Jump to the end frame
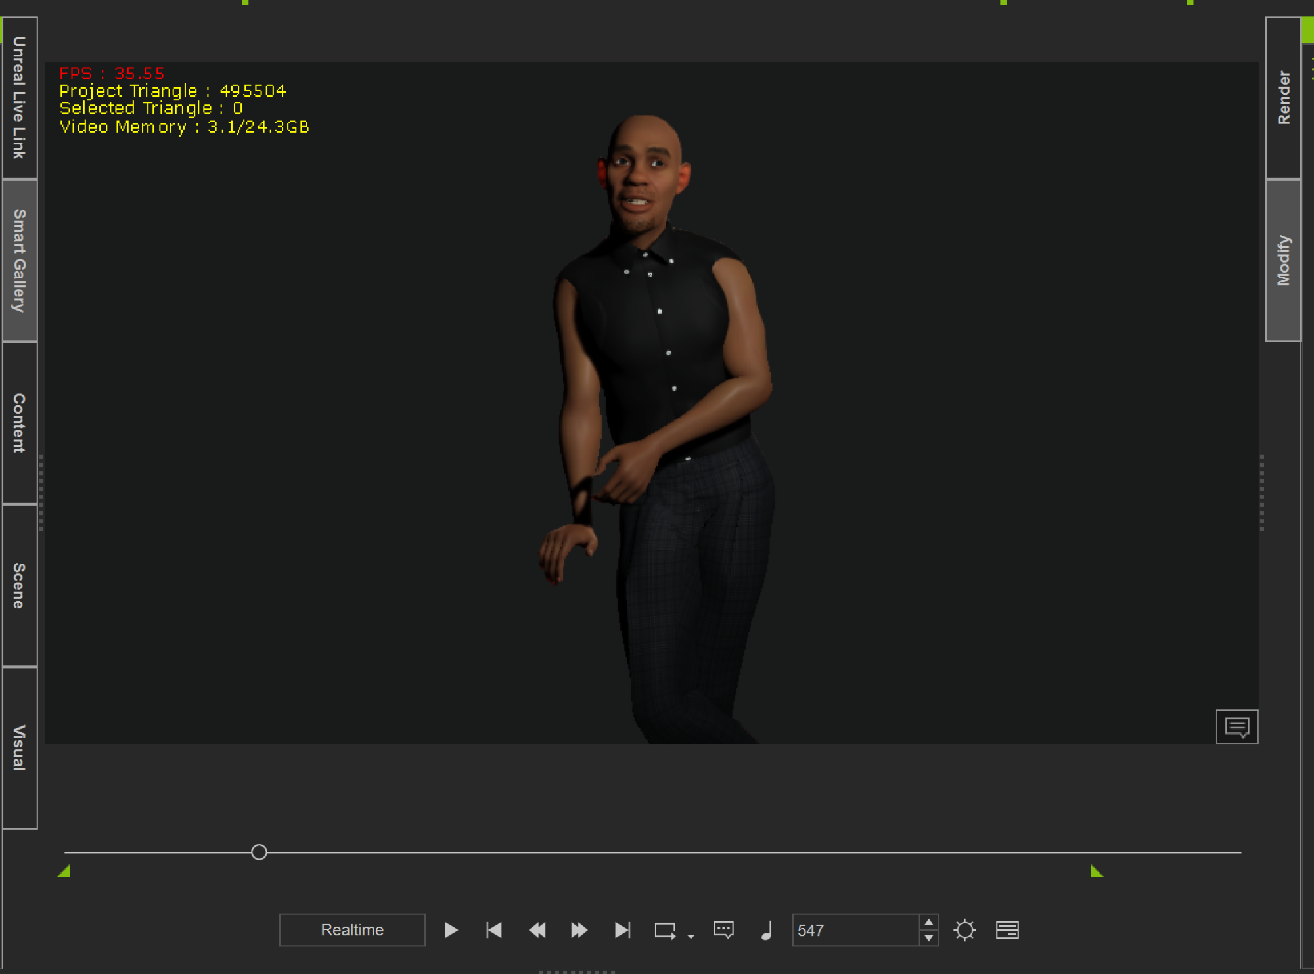 coord(622,930)
